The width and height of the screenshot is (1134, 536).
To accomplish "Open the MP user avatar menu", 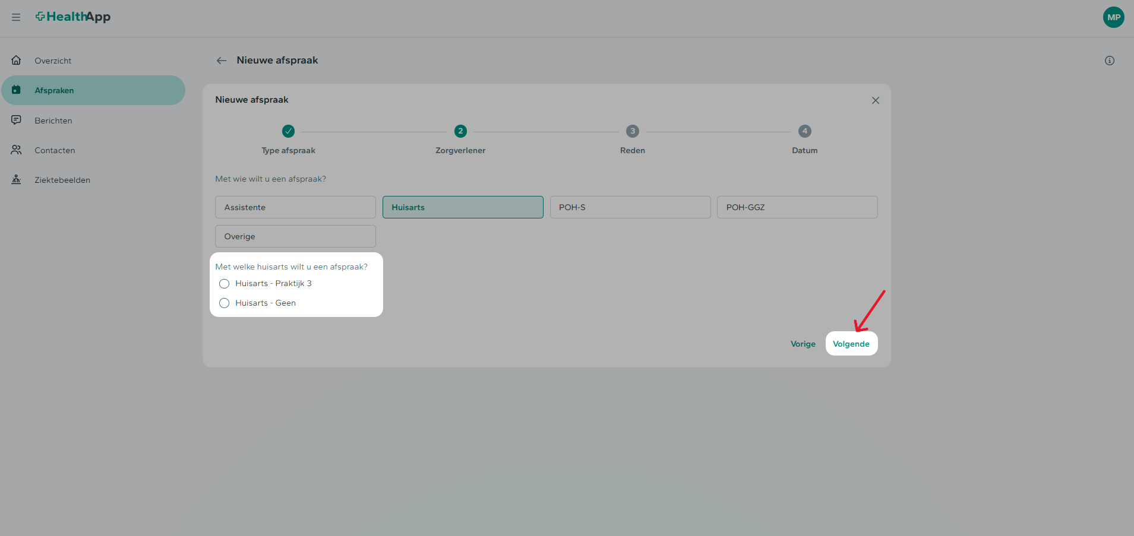I will [1113, 17].
